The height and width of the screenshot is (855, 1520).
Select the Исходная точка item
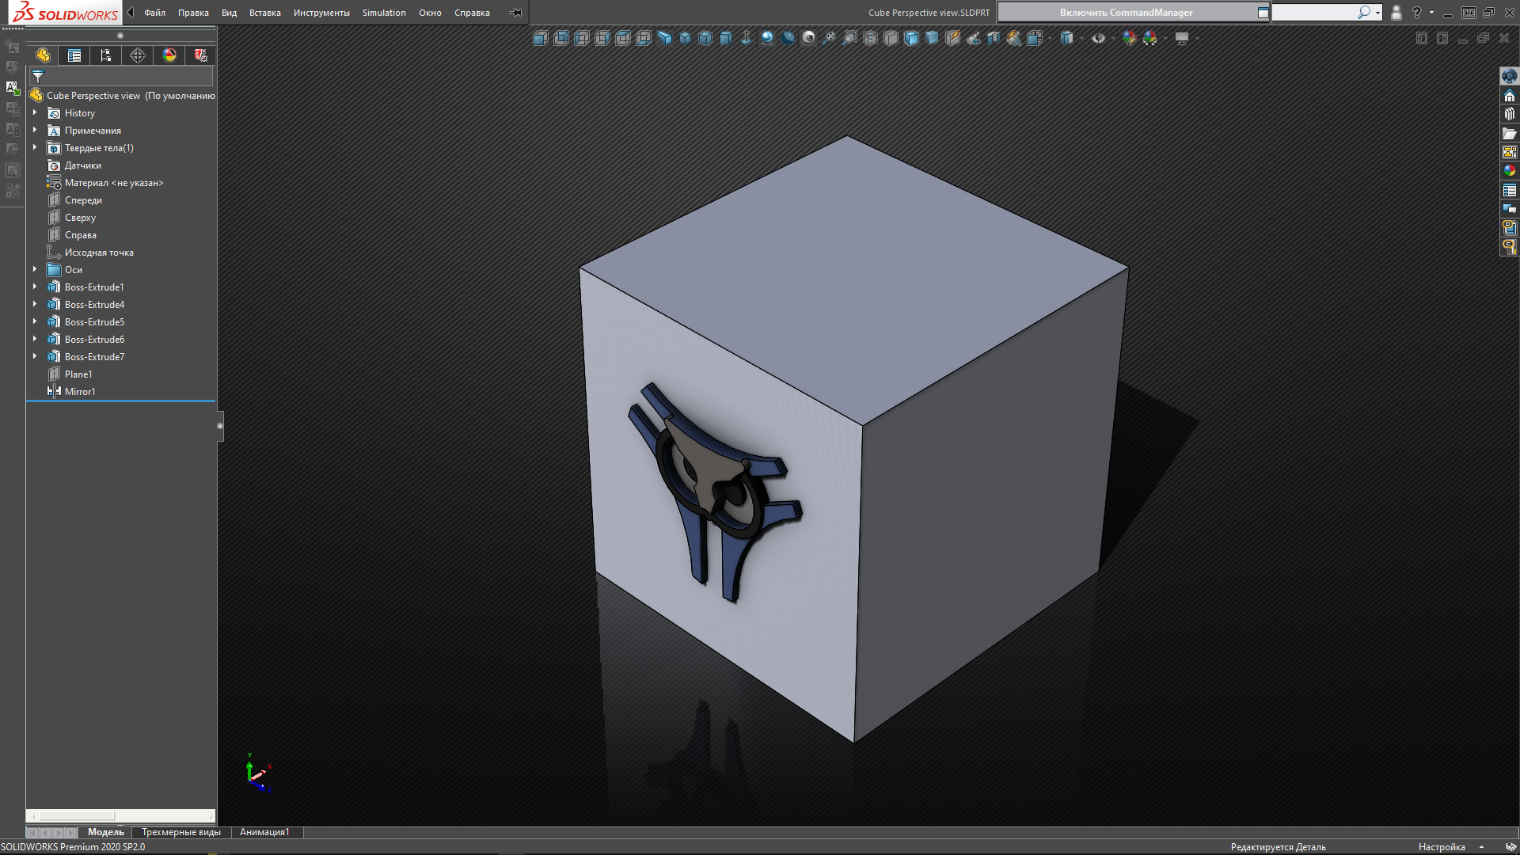tap(98, 253)
